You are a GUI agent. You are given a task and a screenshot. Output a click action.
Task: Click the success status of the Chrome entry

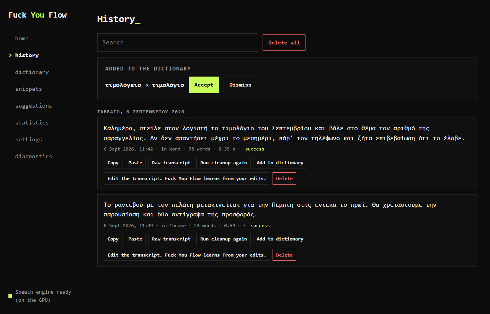coord(260,226)
